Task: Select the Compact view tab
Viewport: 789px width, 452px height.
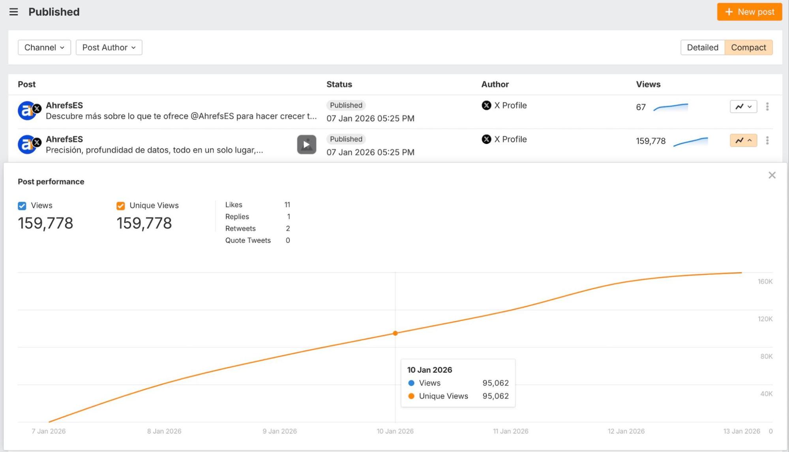Action: [x=748, y=47]
